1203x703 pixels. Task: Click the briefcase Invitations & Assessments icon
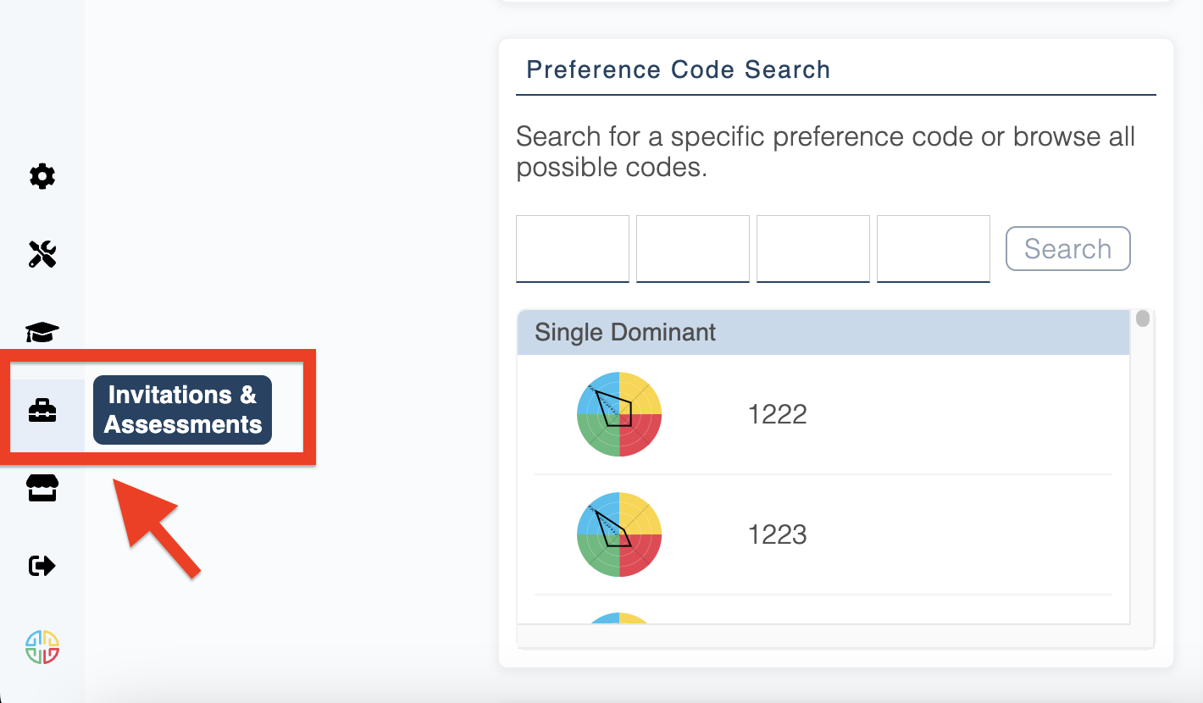(42, 412)
